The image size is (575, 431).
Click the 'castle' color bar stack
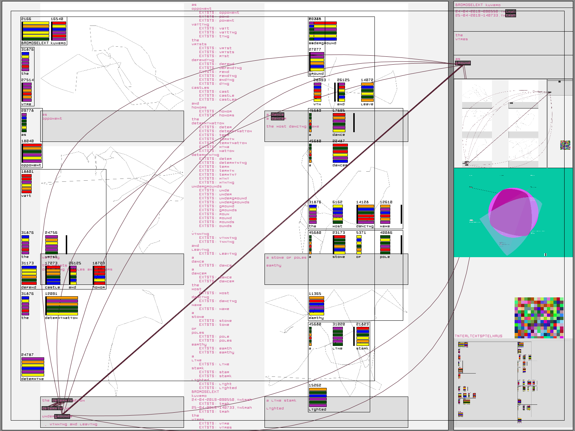(x=53, y=275)
